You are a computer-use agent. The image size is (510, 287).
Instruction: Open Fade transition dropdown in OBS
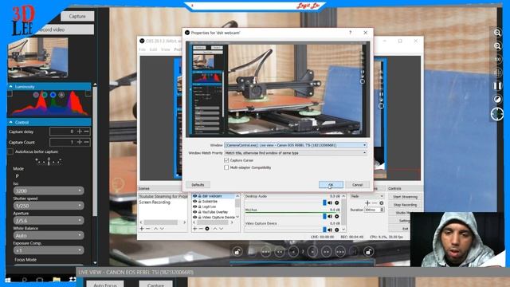367,196
